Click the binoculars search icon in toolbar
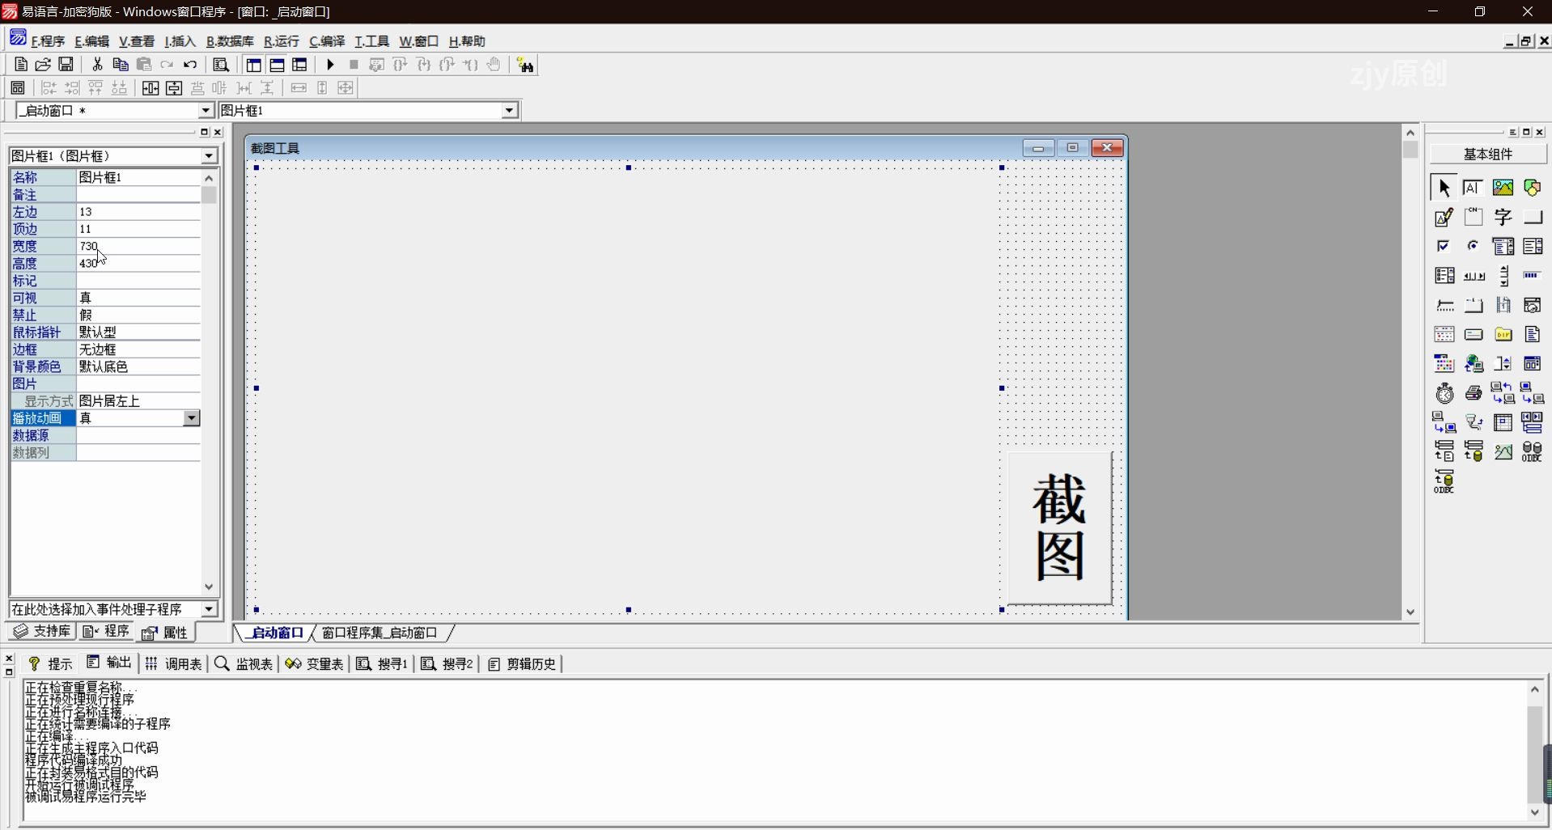 click(x=525, y=65)
